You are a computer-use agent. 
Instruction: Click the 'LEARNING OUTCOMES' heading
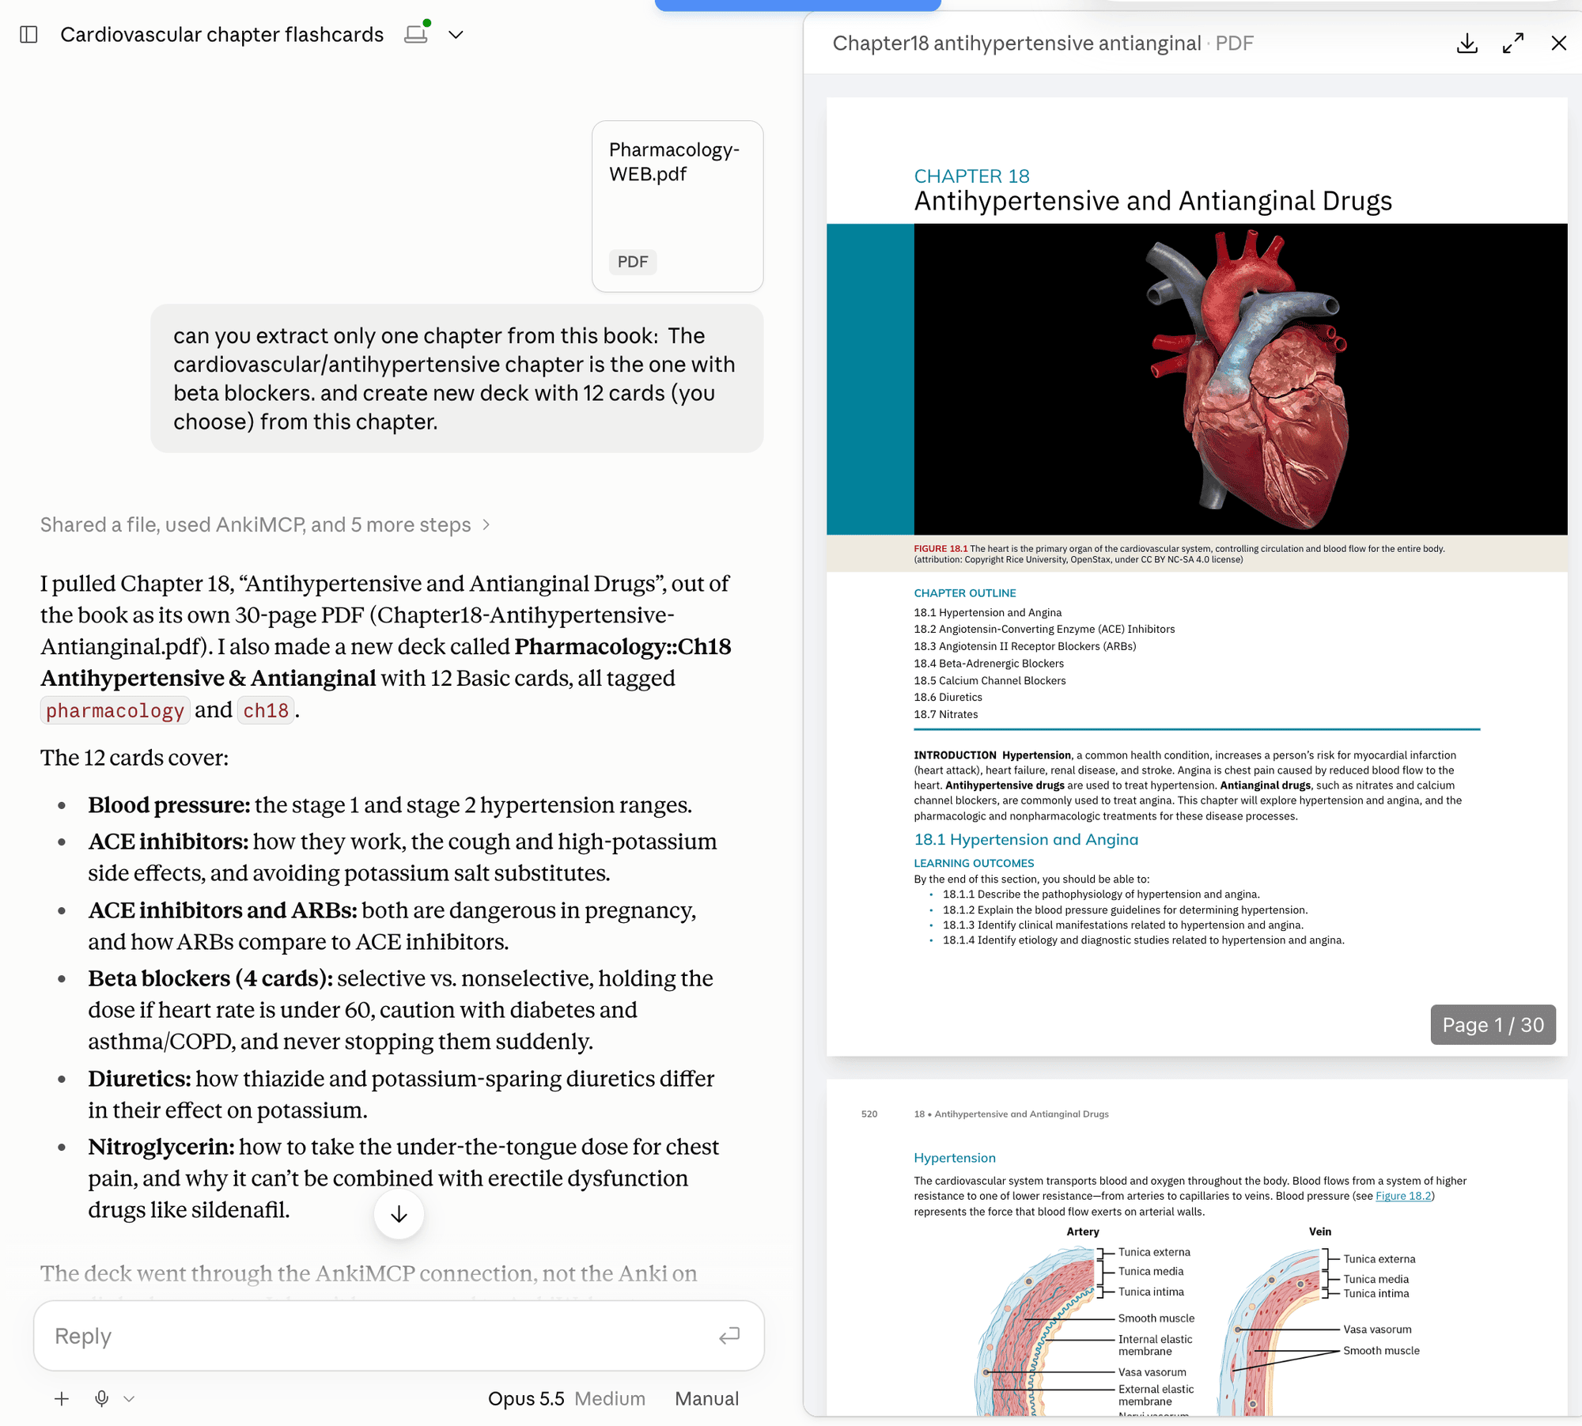pyautogui.click(x=974, y=864)
